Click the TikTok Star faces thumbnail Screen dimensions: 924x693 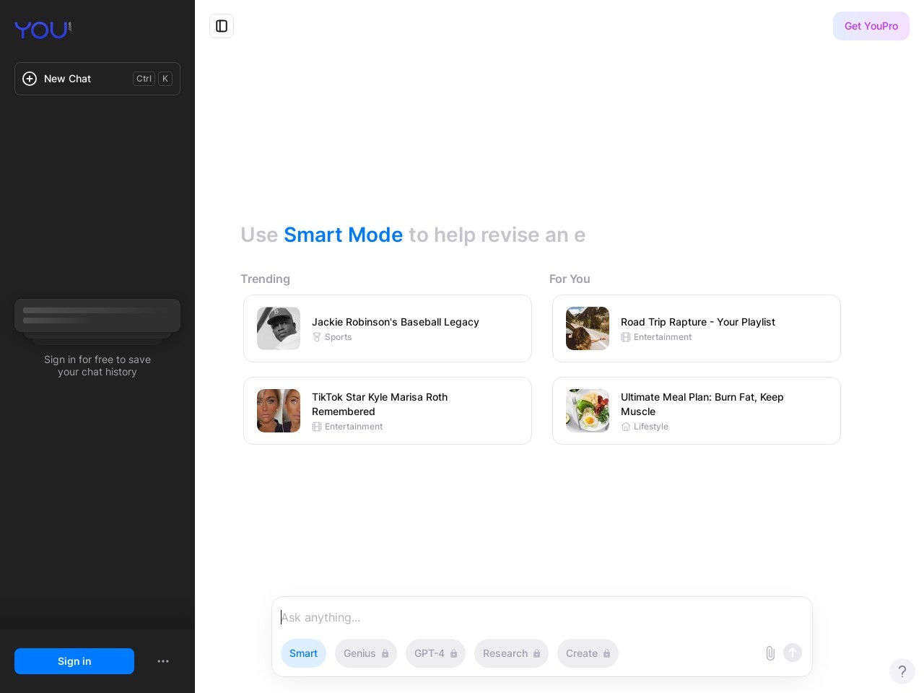click(x=279, y=411)
